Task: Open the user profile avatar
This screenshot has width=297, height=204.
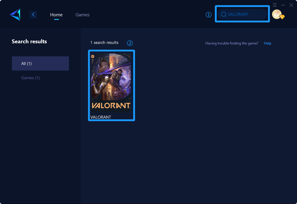Action: pyautogui.click(x=277, y=14)
